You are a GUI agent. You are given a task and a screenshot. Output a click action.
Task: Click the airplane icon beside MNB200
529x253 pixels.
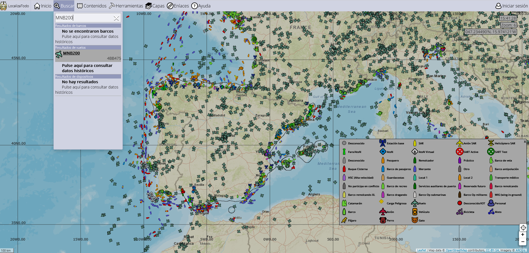(x=59, y=54)
